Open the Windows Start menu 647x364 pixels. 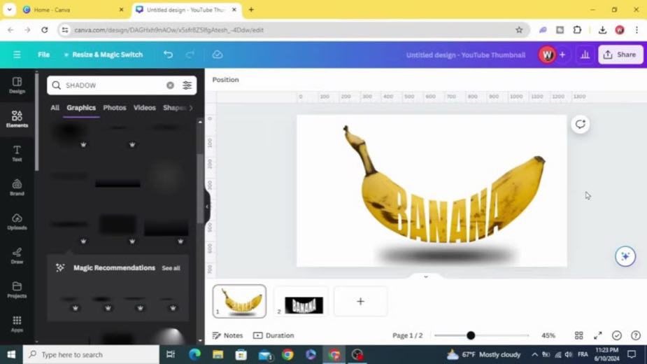tap(11, 354)
